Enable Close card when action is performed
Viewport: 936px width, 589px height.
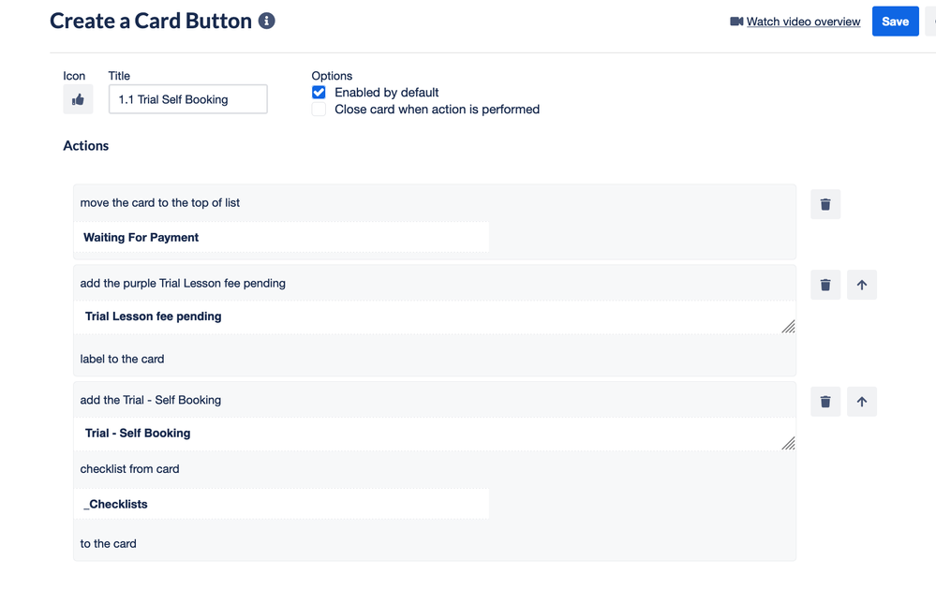pos(319,110)
